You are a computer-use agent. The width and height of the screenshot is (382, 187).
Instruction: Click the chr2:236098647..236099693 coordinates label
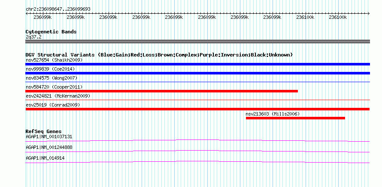58,9
